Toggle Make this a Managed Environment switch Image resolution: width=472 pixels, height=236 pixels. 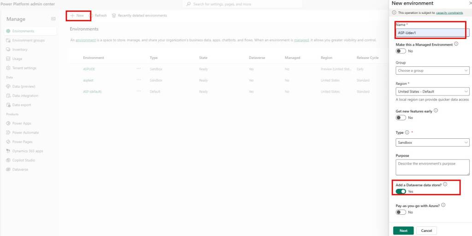coord(401,51)
